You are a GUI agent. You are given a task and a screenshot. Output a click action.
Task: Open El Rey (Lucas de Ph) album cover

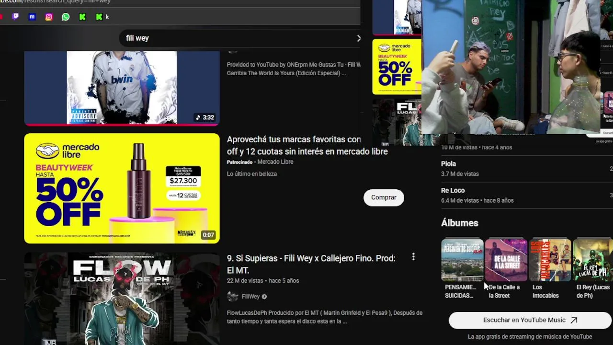[x=593, y=260]
